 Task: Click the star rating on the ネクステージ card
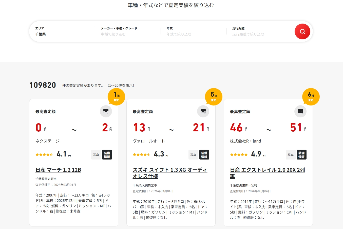(x=44, y=154)
